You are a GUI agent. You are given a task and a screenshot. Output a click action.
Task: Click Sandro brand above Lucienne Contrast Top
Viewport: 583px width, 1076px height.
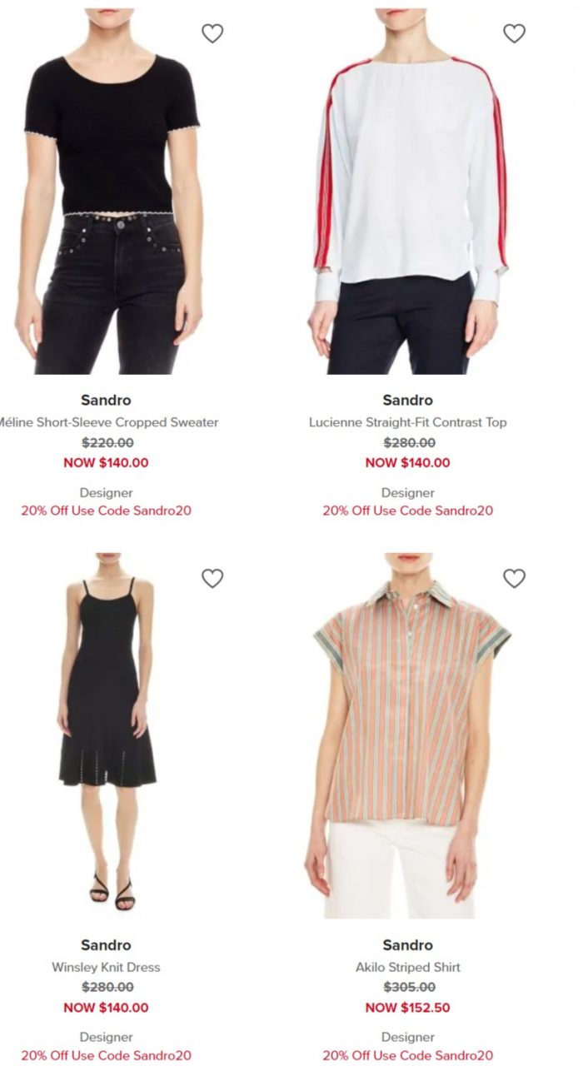coord(408,400)
